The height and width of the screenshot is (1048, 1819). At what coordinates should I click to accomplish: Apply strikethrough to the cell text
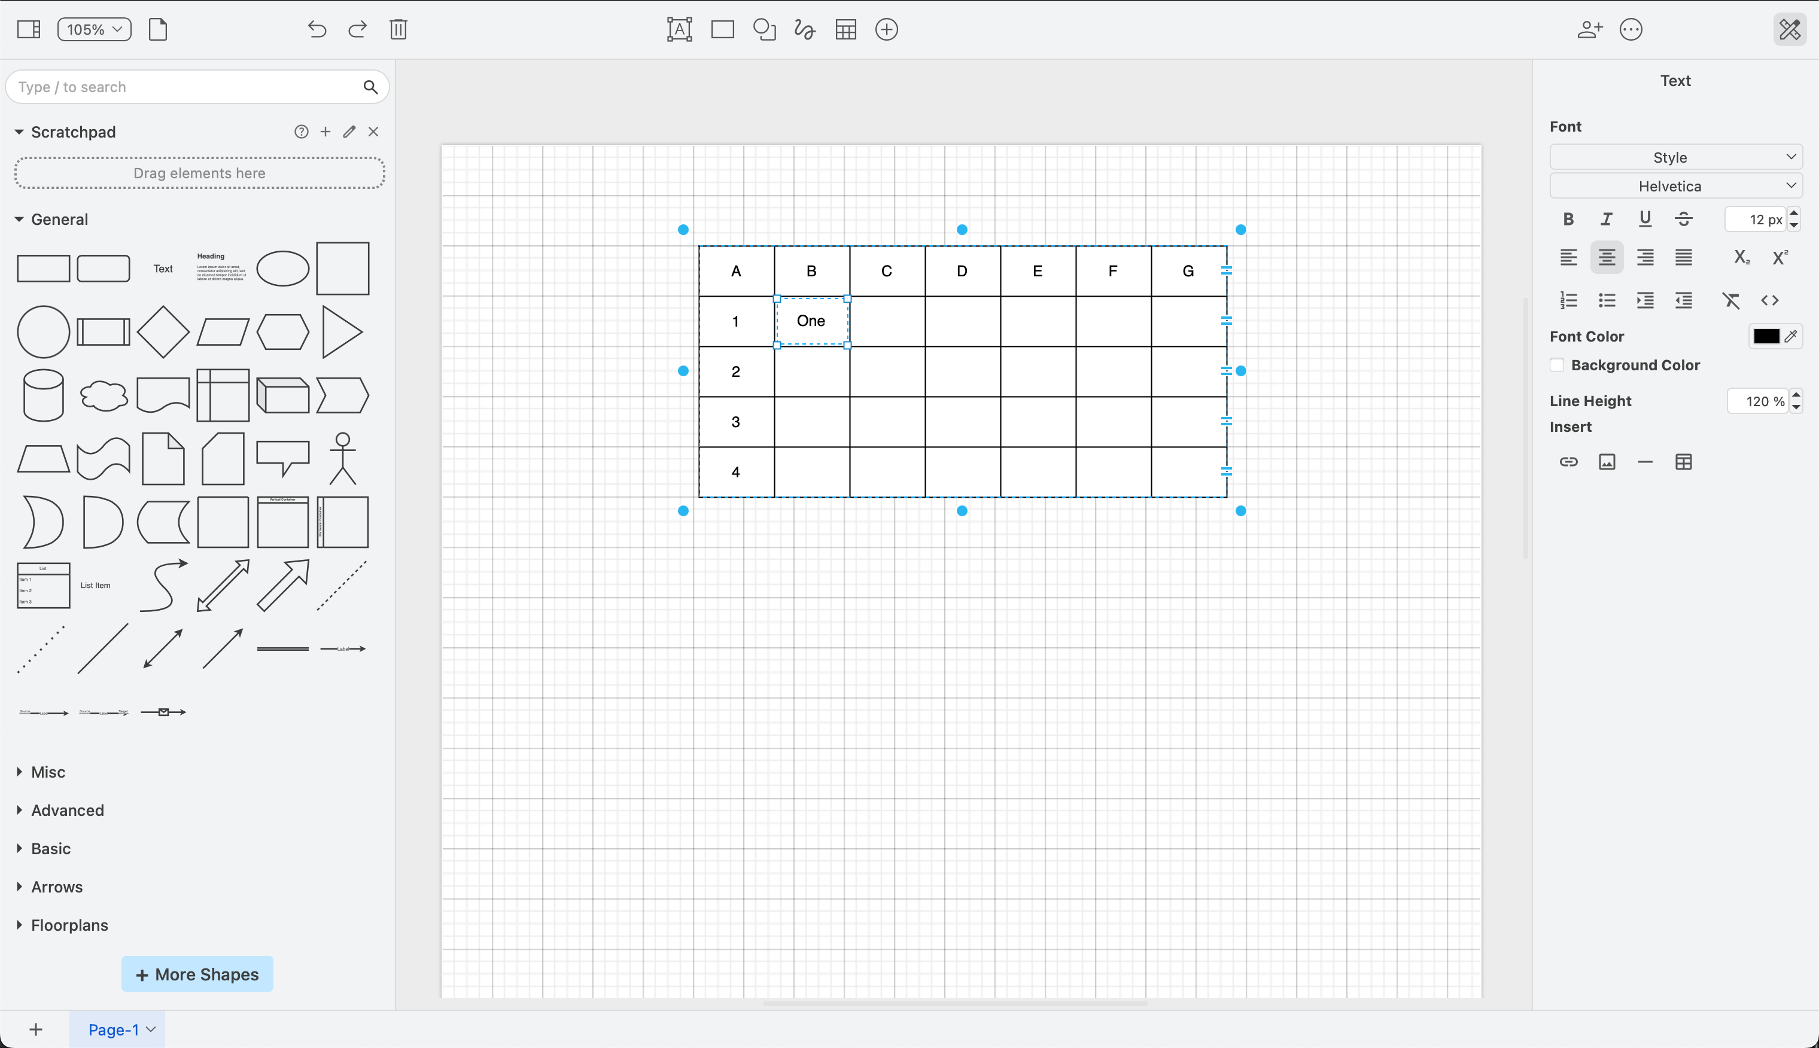tap(1684, 219)
